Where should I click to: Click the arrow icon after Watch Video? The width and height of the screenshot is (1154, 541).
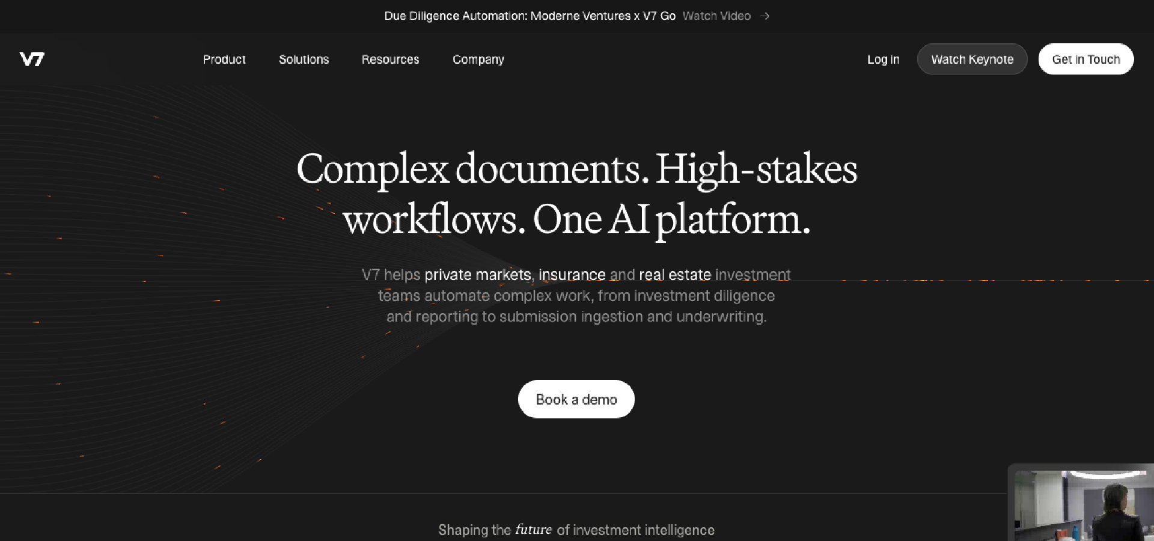coord(765,16)
